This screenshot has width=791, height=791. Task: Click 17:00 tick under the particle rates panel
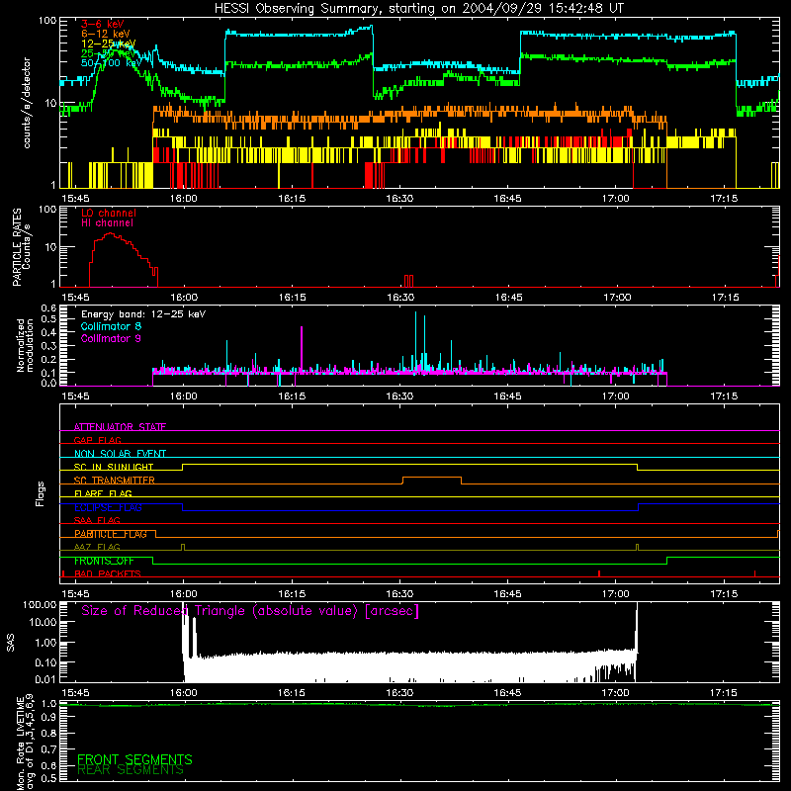[616, 298]
